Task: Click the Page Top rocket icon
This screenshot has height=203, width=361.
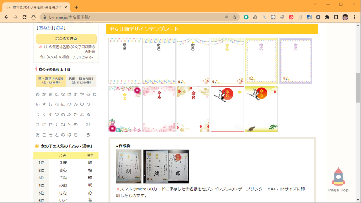Action: 338,177
